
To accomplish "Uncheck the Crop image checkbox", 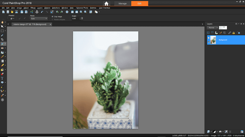I will pos(52,17).
